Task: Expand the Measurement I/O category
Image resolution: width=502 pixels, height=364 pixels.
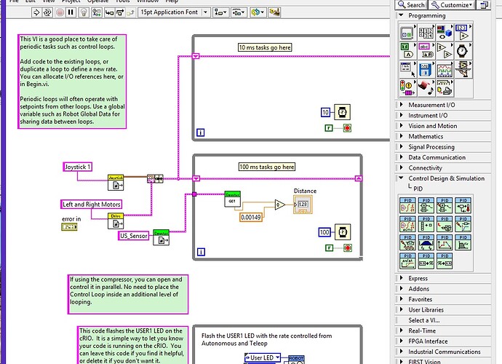Action: (x=443, y=105)
